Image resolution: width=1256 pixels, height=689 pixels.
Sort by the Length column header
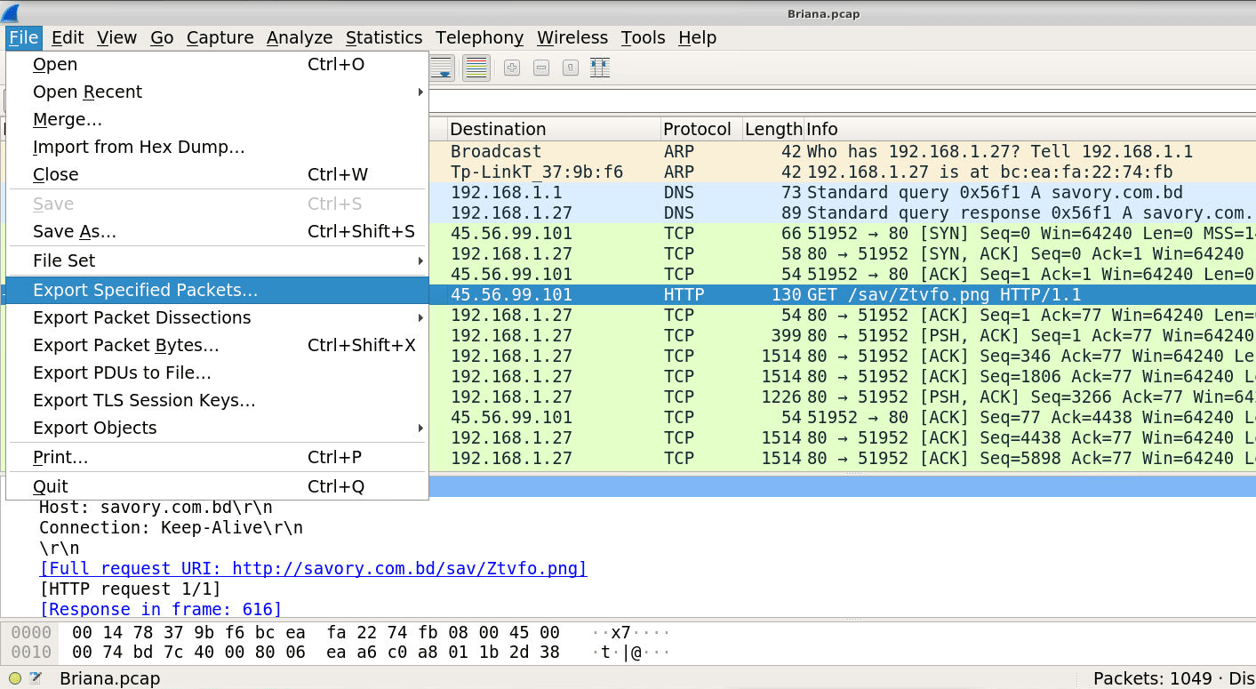773,129
